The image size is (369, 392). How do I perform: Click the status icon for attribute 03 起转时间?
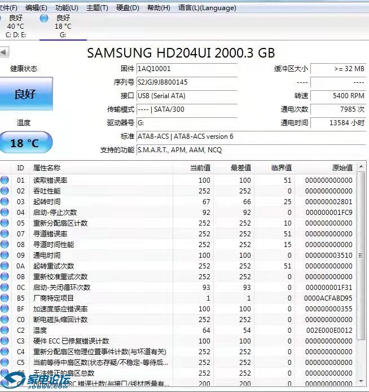[5, 201]
